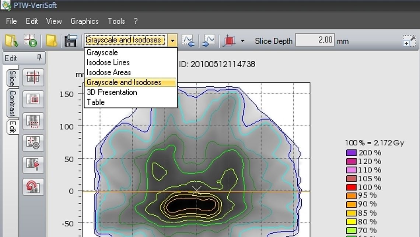
Task: Click the rotate data icon
Action: (33, 187)
